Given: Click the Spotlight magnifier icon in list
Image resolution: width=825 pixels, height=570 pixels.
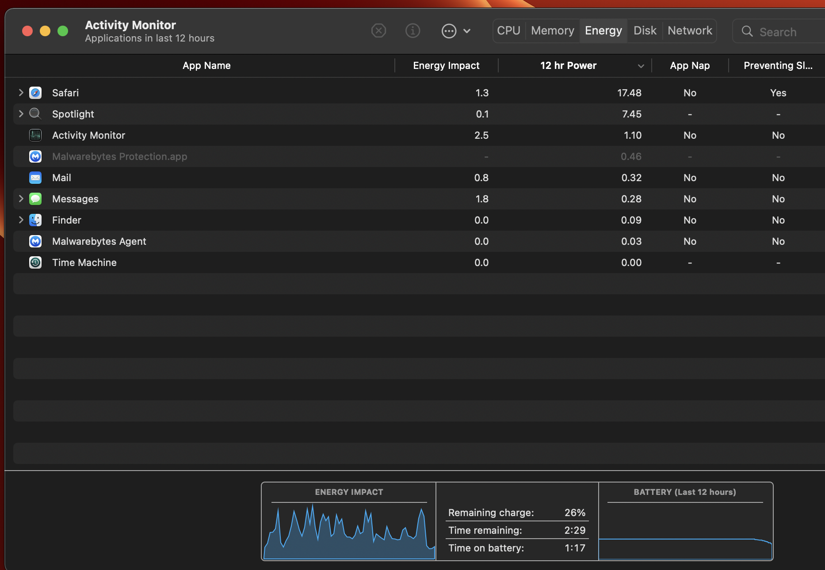Looking at the screenshot, I should [35, 114].
